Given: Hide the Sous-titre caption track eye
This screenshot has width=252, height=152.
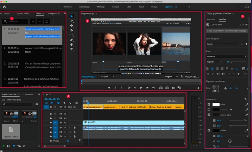Looking at the screenshot, I should [65, 107].
